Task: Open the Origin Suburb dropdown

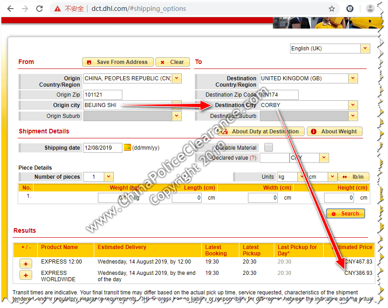Action: pyautogui.click(x=177, y=116)
